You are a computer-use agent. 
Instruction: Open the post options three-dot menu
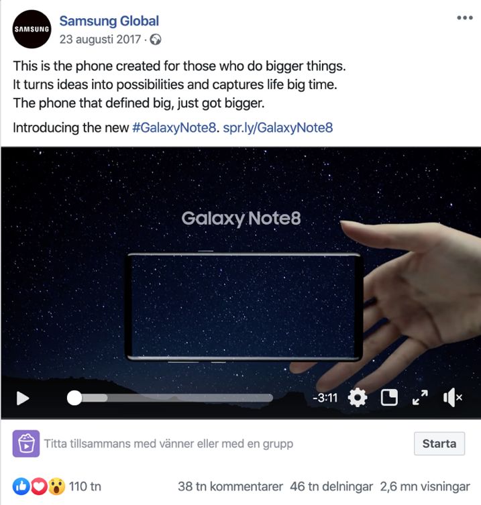click(x=465, y=17)
